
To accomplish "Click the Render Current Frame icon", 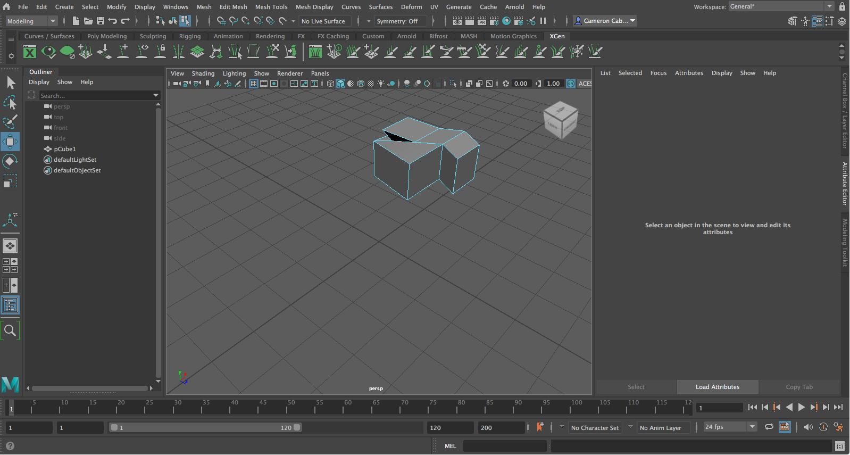I will tap(470, 21).
